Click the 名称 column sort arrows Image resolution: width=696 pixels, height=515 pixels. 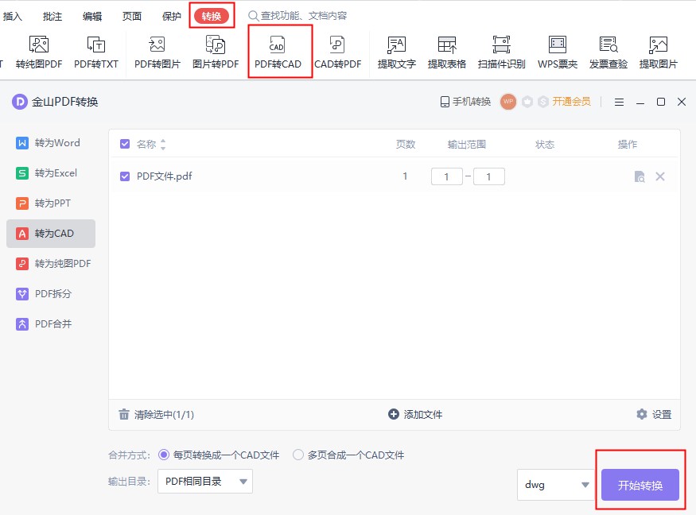point(163,145)
